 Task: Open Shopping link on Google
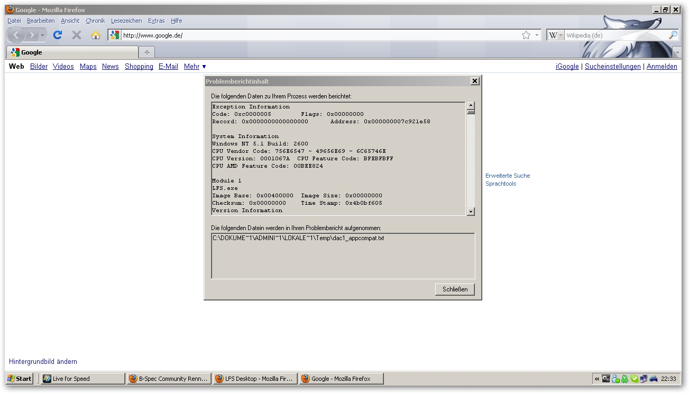pos(139,67)
